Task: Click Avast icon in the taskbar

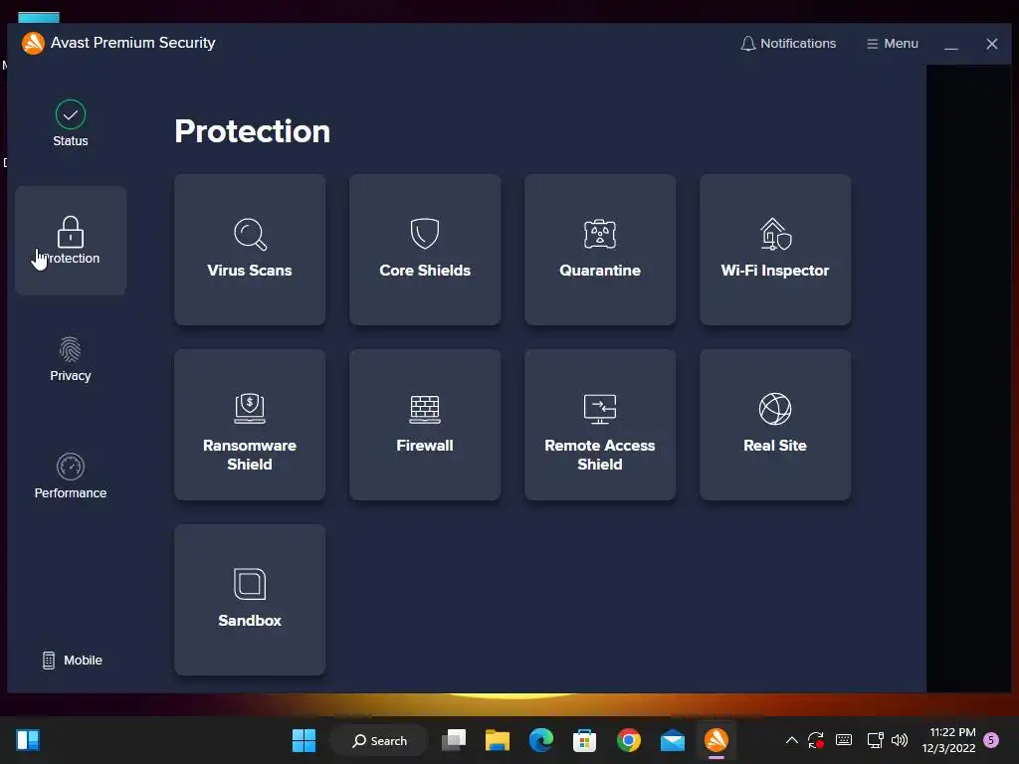Action: pos(716,740)
